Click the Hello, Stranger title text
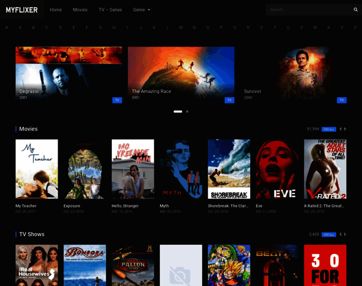Image resolution: width=362 pixels, height=286 pixels. 125,206
